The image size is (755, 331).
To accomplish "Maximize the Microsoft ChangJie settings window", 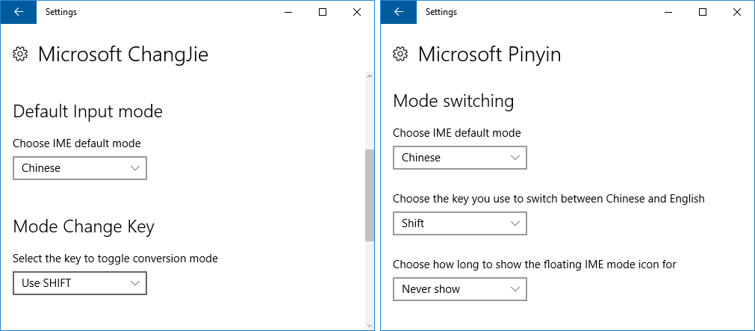I will (323, 12).
